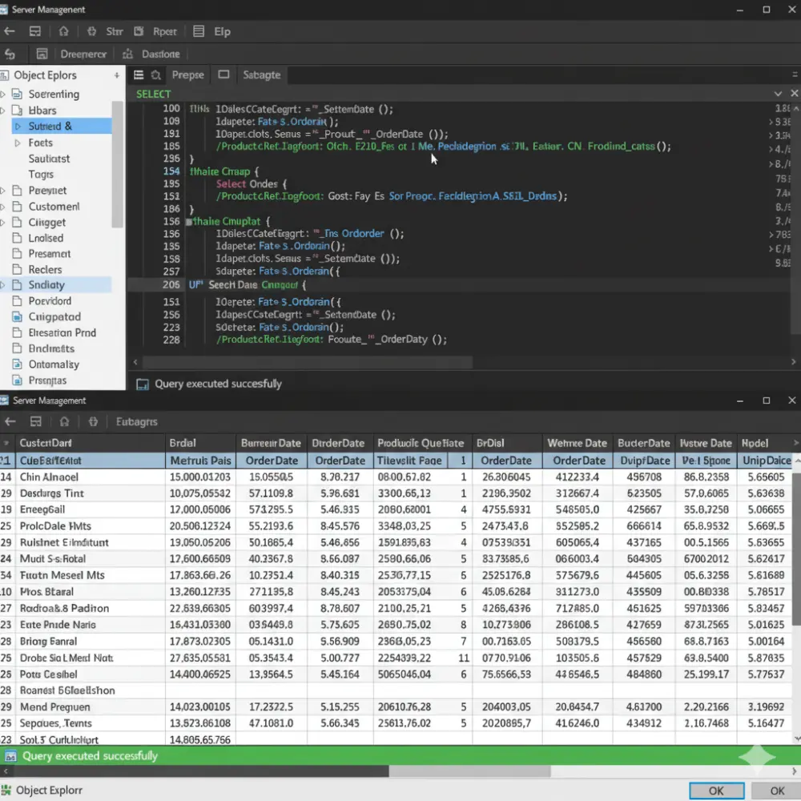The width and height of the screenshot is (801, 801).
Task: Click the filter icon in the query toolbar
Action: pyautogui.click(x=155, y=74)
